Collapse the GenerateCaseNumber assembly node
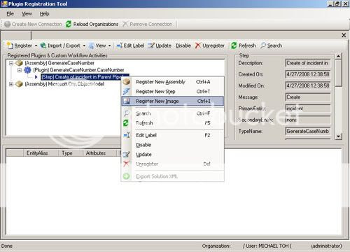Screen dimensions: 350x252 (x=11, y=63)
